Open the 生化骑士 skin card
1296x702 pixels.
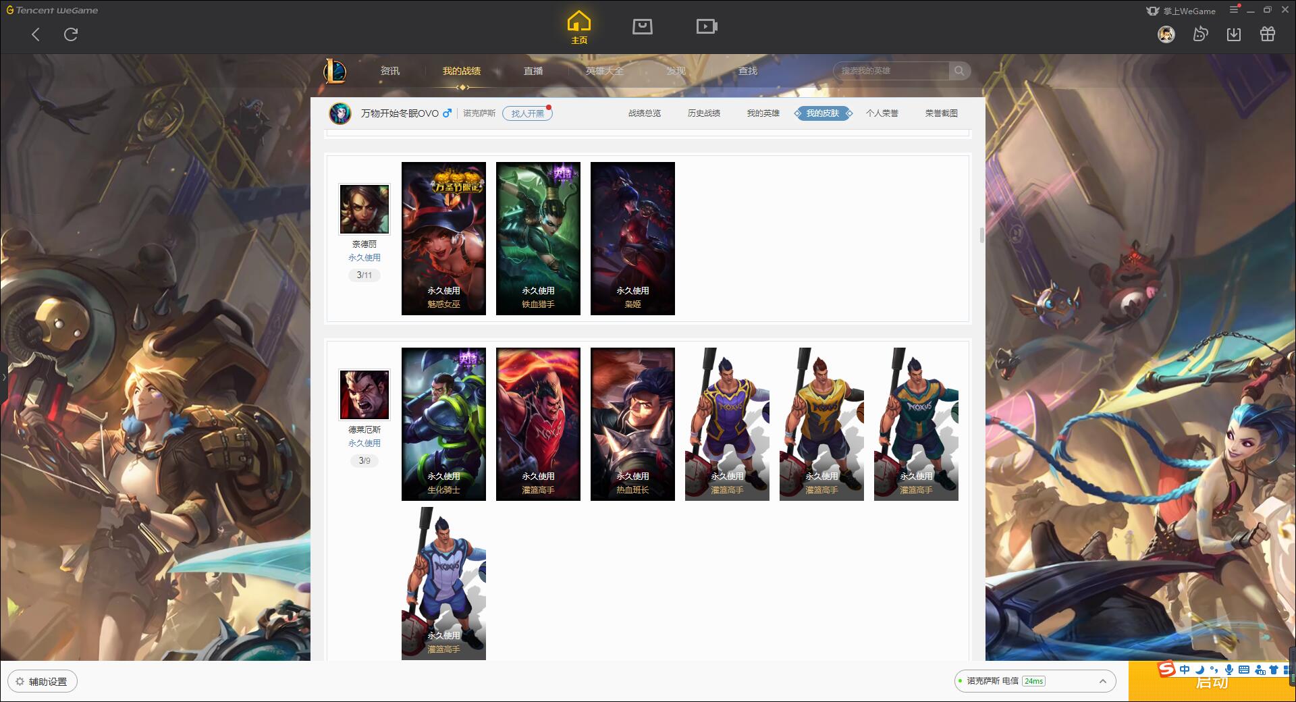coord(443,424)
